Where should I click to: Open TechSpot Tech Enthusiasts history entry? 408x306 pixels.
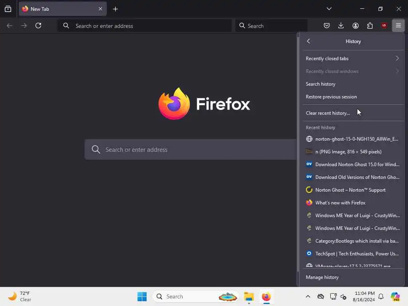coord(353,254)
